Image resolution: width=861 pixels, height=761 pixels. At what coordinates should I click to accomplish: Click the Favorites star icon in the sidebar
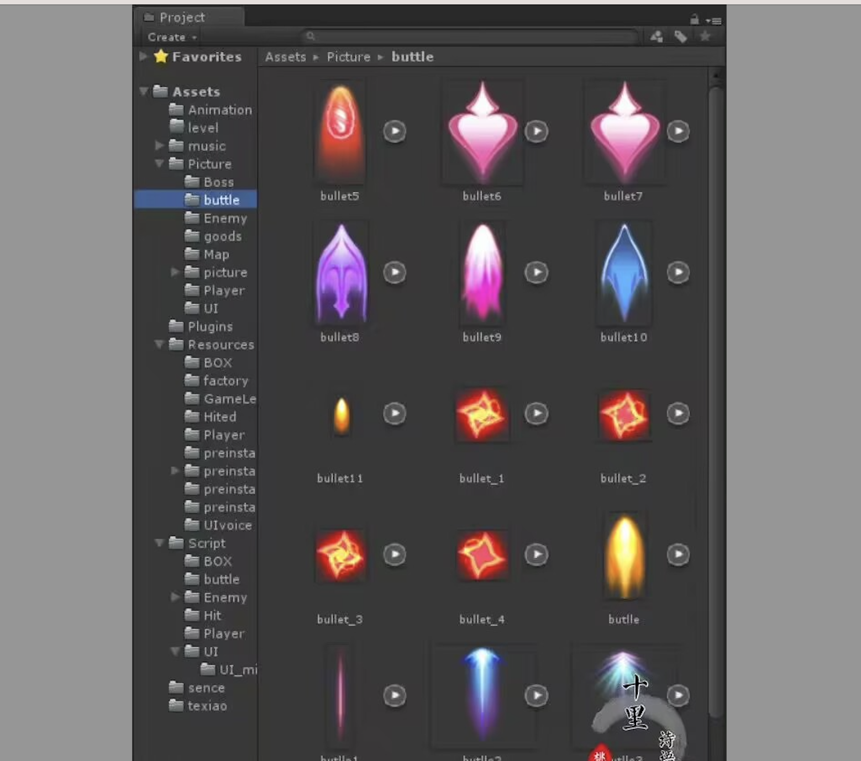161,57
